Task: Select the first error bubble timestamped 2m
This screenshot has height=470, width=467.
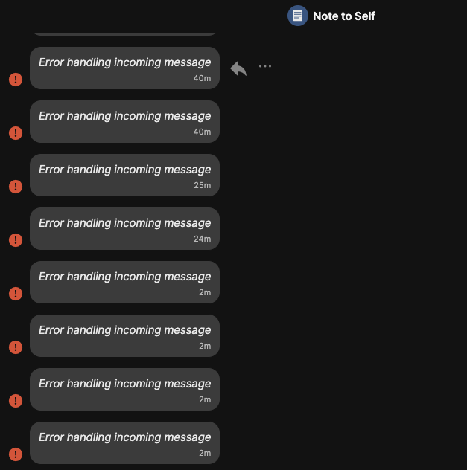Action: point(124,282)
